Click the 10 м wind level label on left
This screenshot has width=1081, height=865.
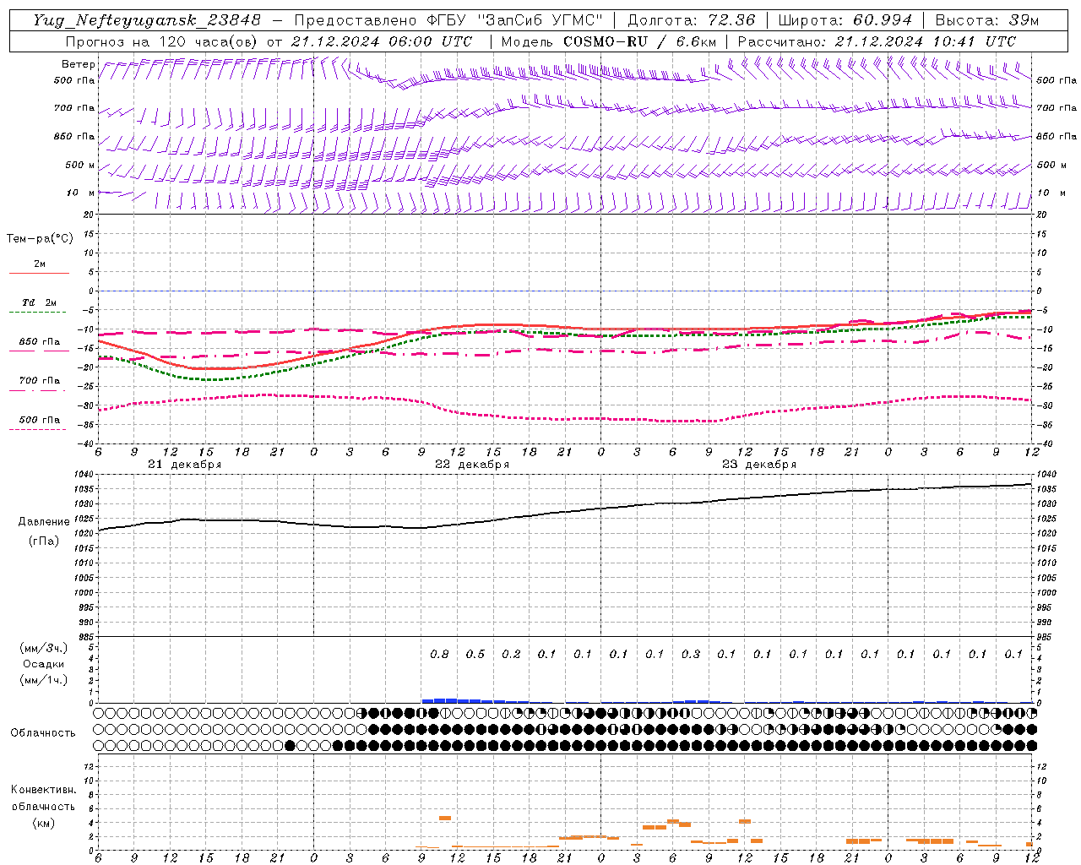click(80, 193)
